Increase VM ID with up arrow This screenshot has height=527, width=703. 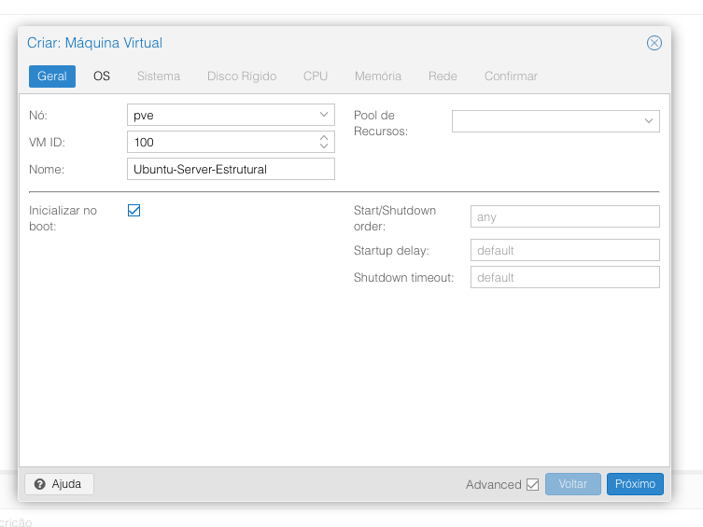324,137
